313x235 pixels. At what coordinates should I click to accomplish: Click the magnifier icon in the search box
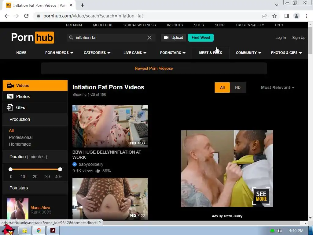pos(71,38)
